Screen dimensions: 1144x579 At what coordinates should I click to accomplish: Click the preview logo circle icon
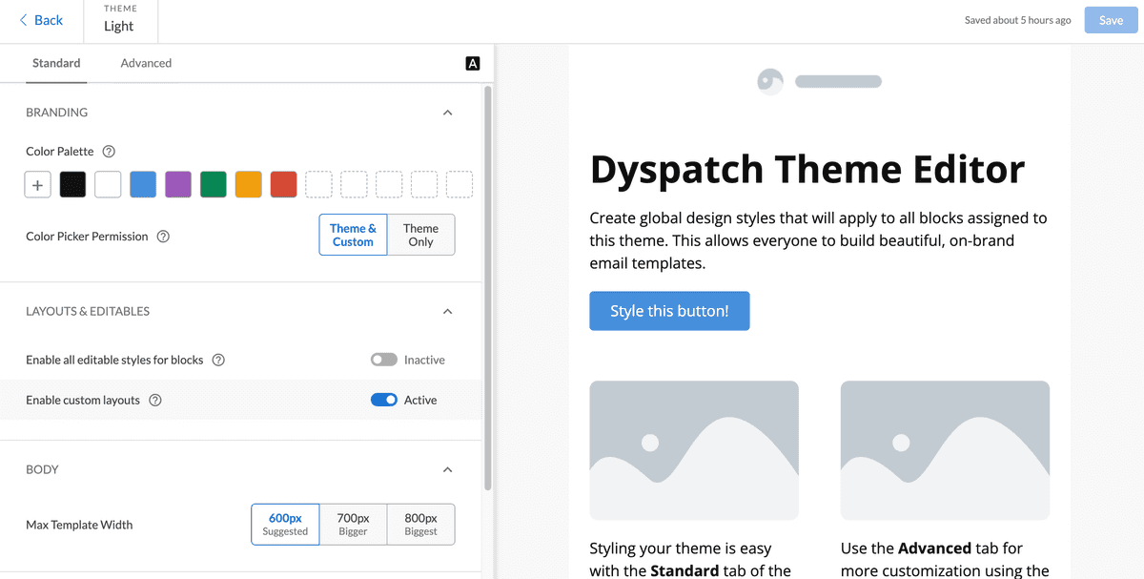[770, 82]
